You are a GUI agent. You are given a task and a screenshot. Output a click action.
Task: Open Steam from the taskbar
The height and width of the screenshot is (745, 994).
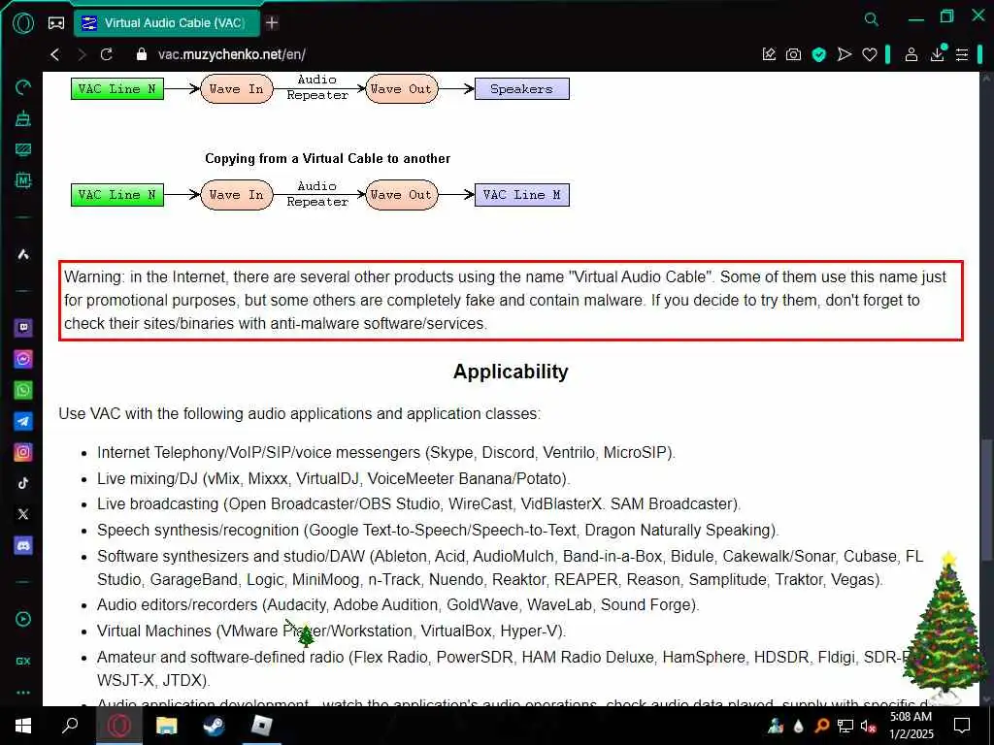(x=214, y=726)
